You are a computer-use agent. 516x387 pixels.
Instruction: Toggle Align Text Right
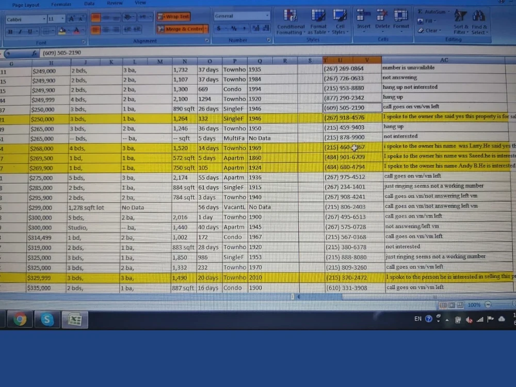coord(116,30)
